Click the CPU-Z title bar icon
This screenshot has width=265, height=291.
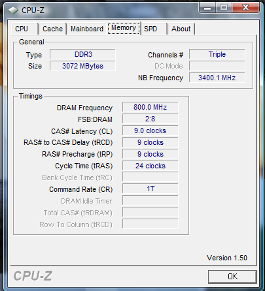point(13,10)
